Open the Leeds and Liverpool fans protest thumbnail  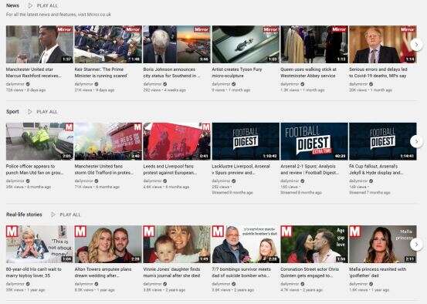click(x=177, y=141)
